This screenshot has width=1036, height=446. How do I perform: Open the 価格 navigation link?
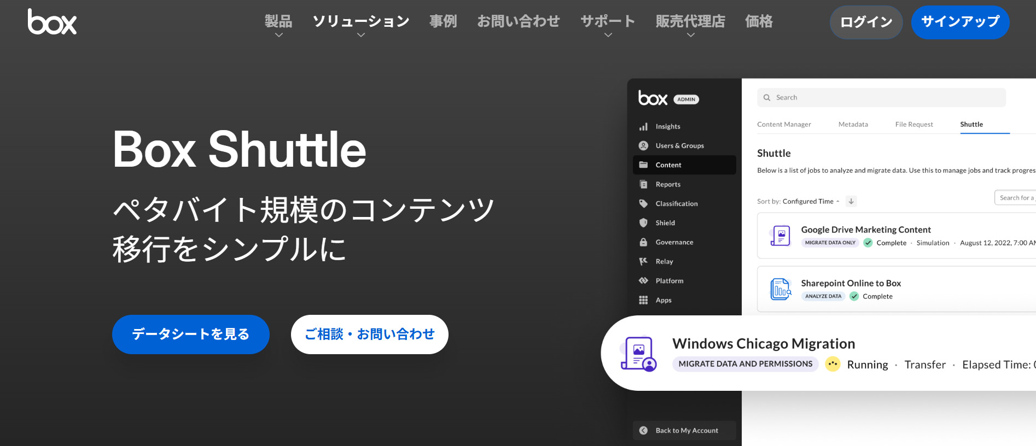[759, 22]
